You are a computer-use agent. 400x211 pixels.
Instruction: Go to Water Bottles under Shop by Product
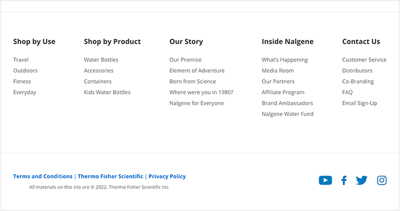(101, 60)
